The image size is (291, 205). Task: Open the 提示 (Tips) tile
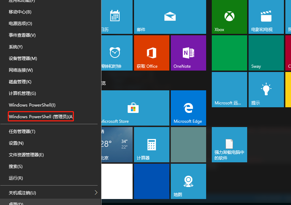[266, 89]
